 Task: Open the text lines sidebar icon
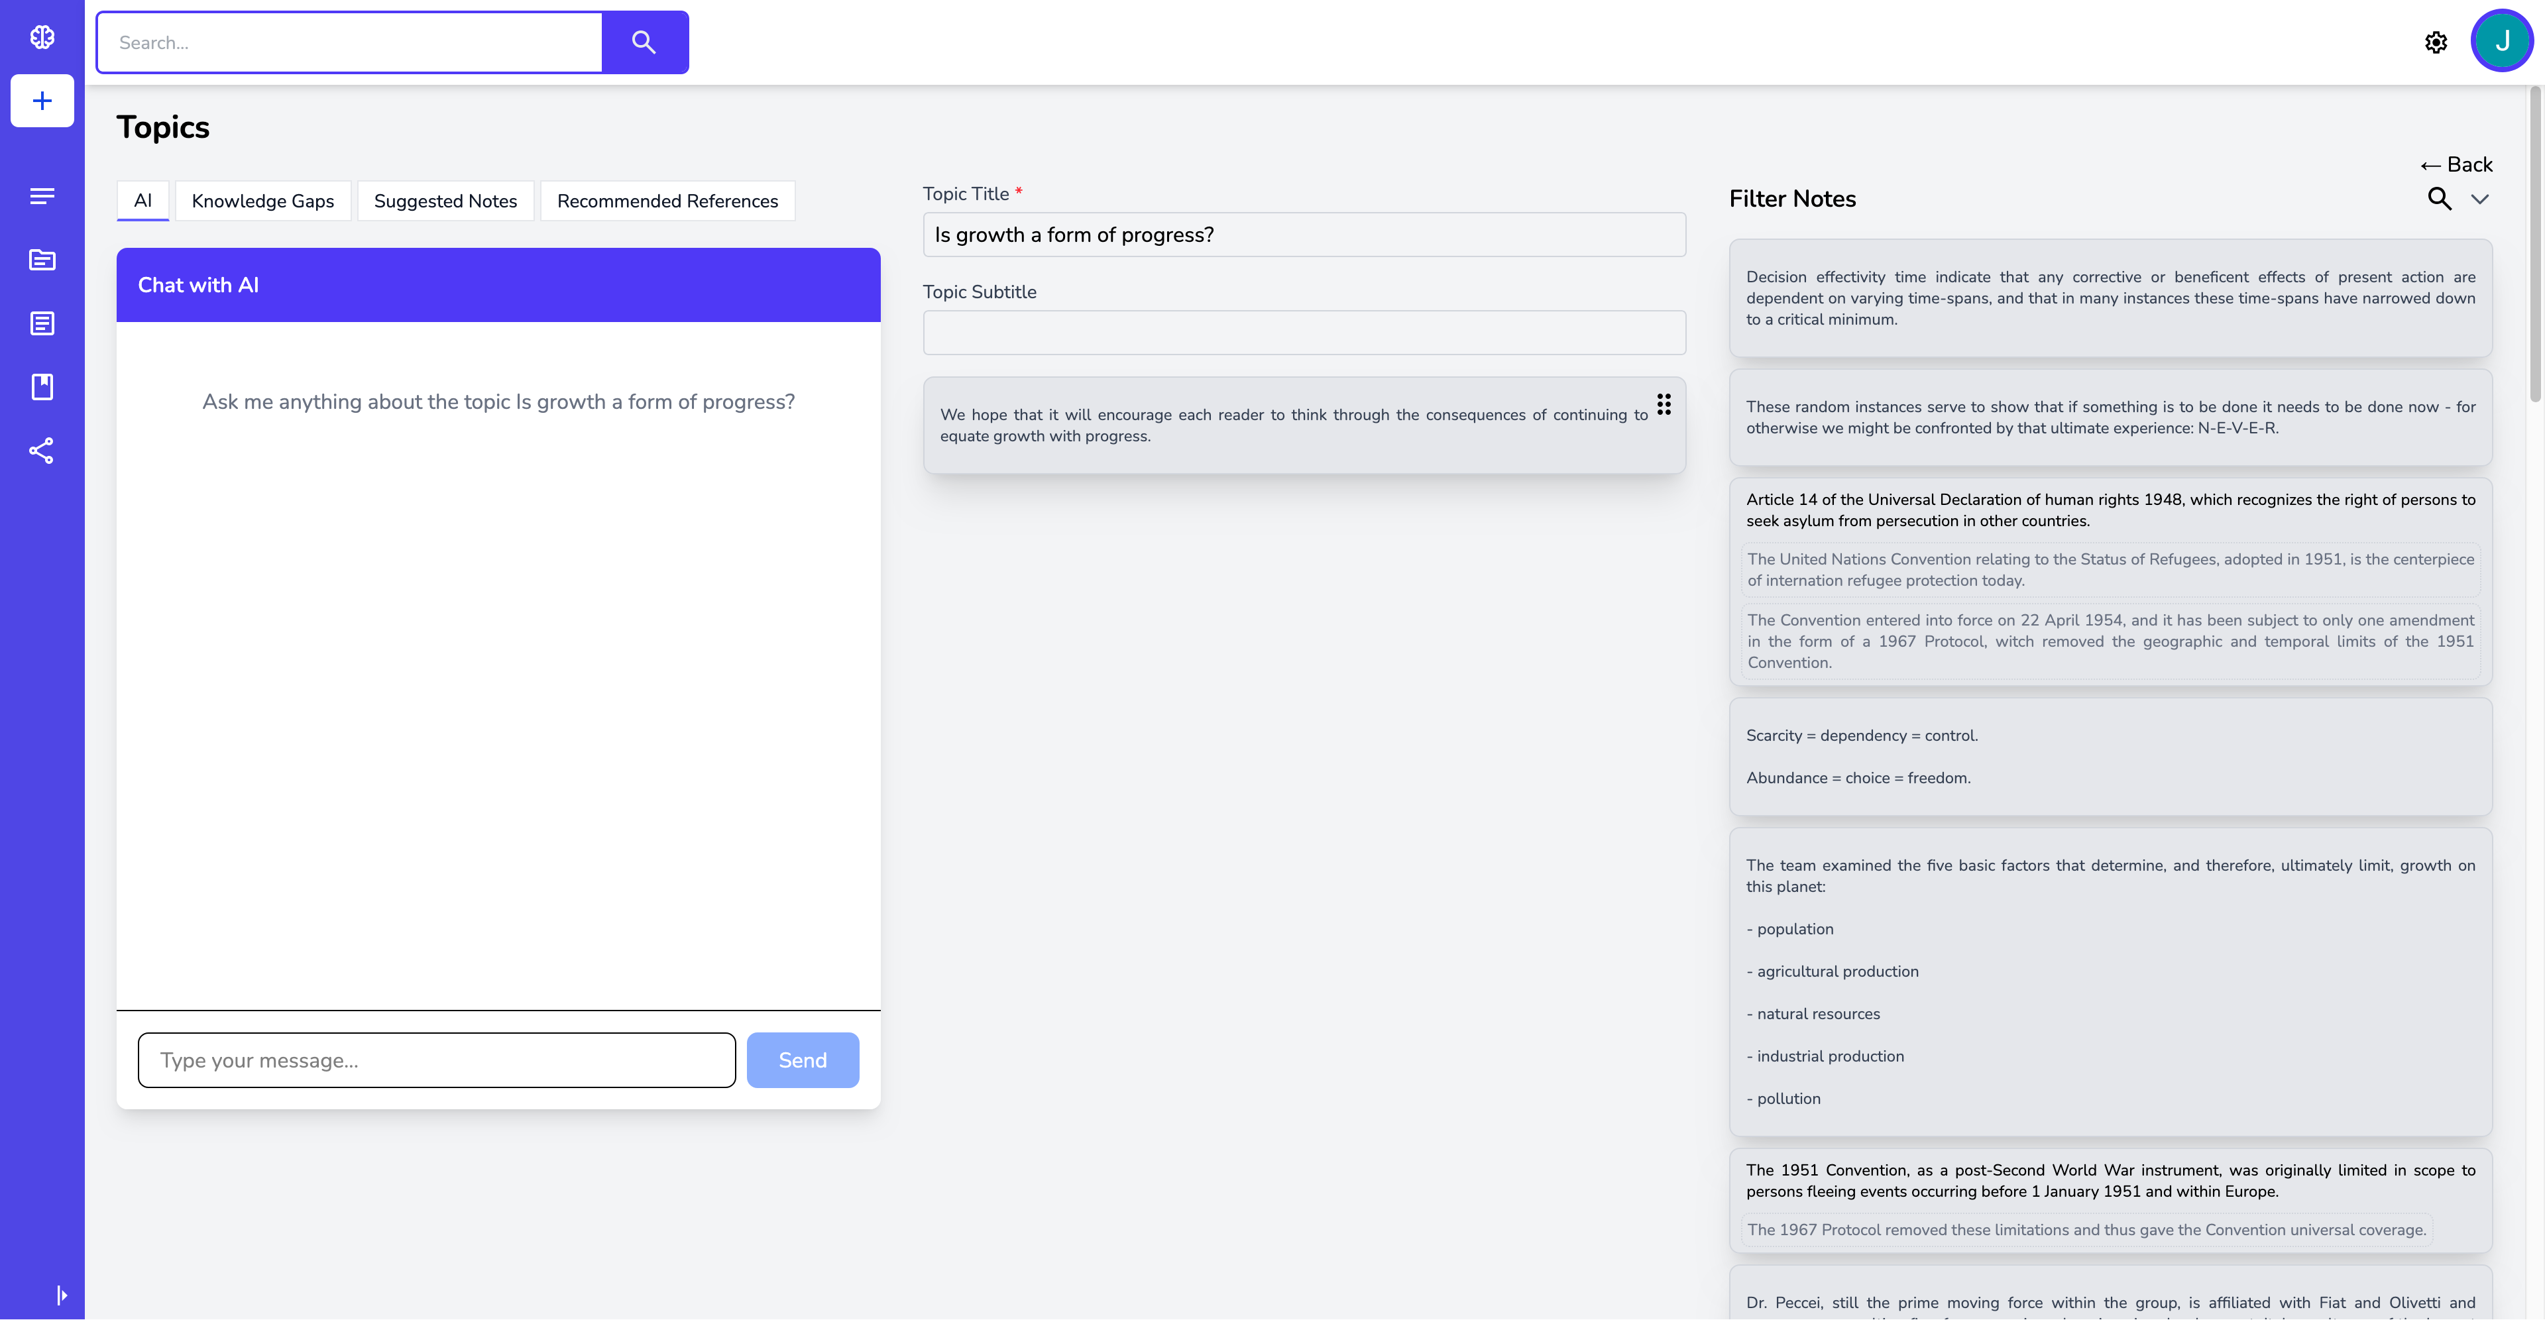click(42, 195)
